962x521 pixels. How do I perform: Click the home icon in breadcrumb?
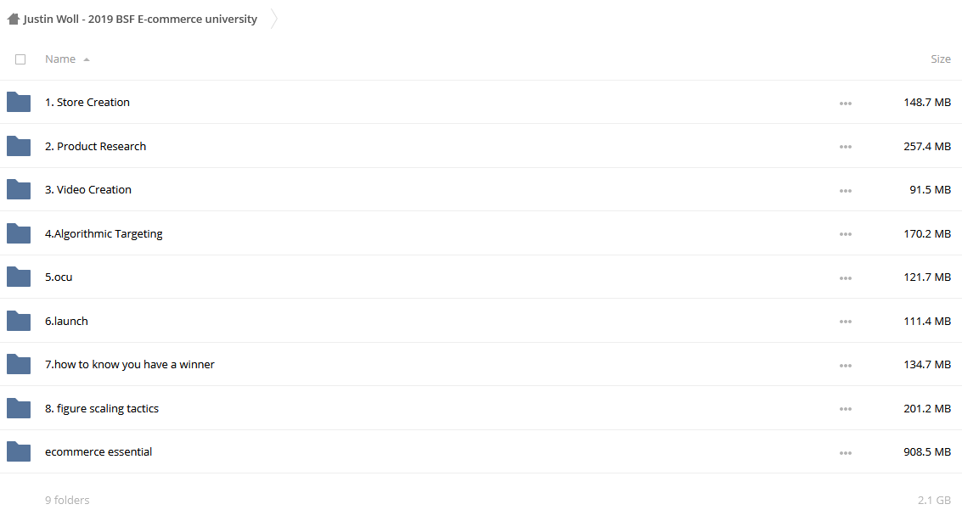coord(13,19)
